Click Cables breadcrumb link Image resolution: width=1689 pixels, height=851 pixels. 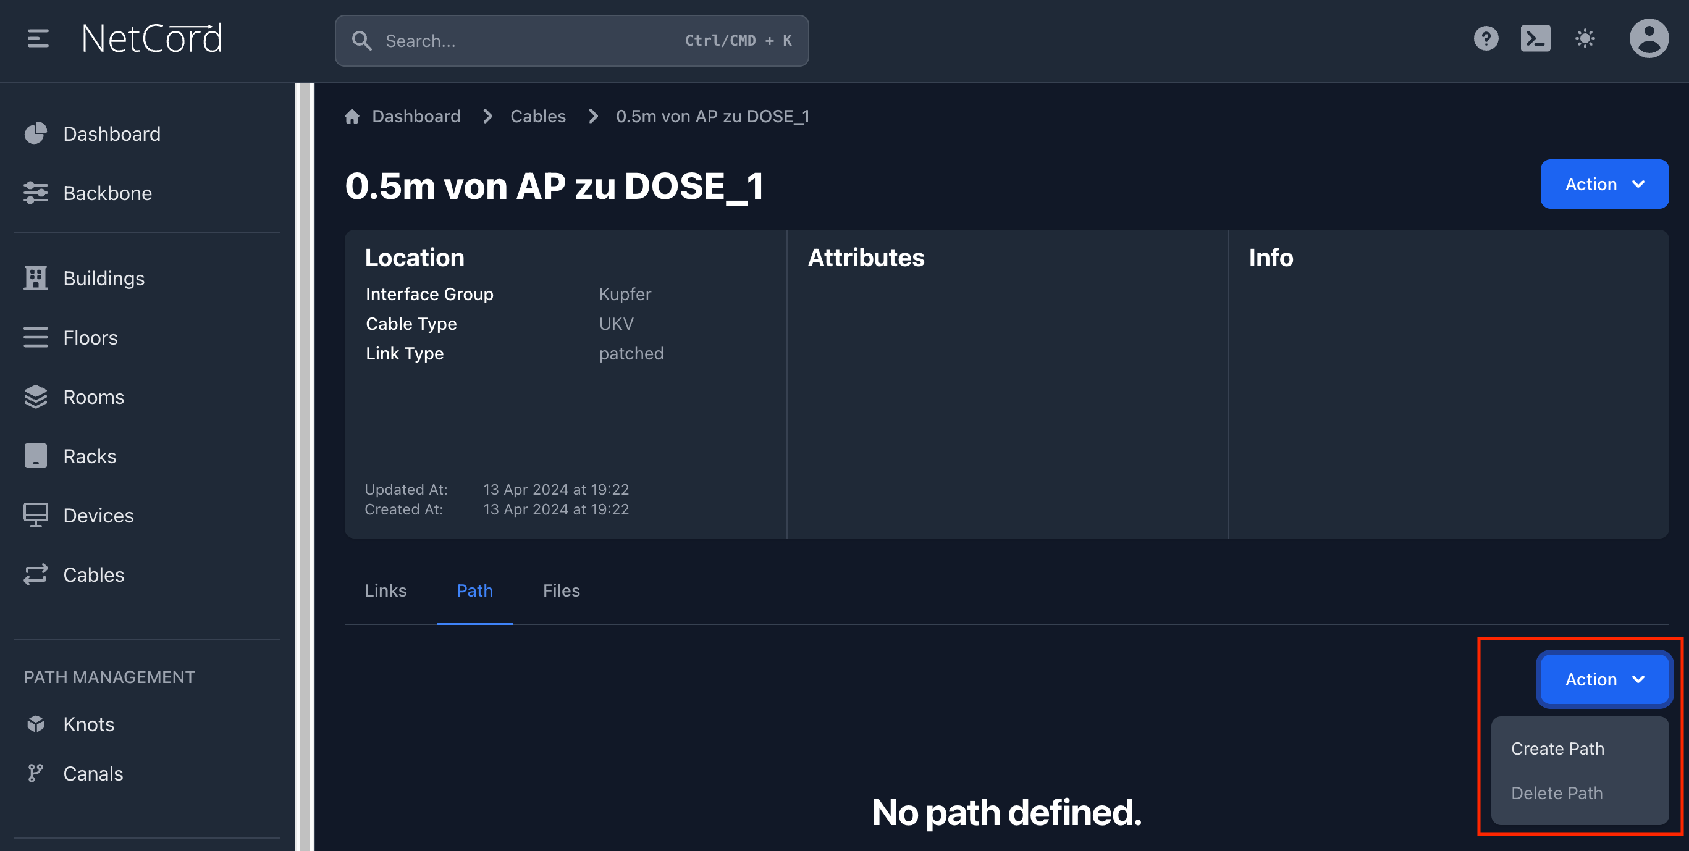537,116
